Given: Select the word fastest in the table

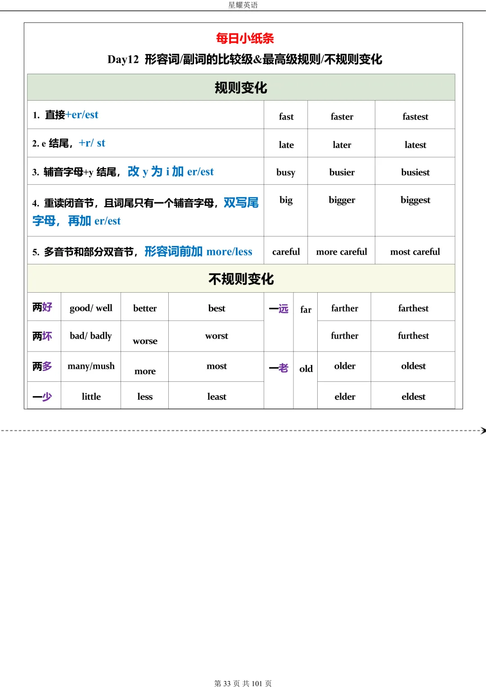Looking at the screenshot, I should [414, 116].
